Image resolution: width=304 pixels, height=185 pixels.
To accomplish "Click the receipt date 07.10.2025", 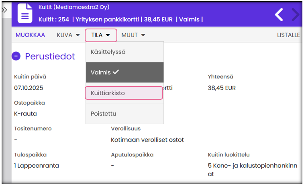I will click(x=29, y=88).
